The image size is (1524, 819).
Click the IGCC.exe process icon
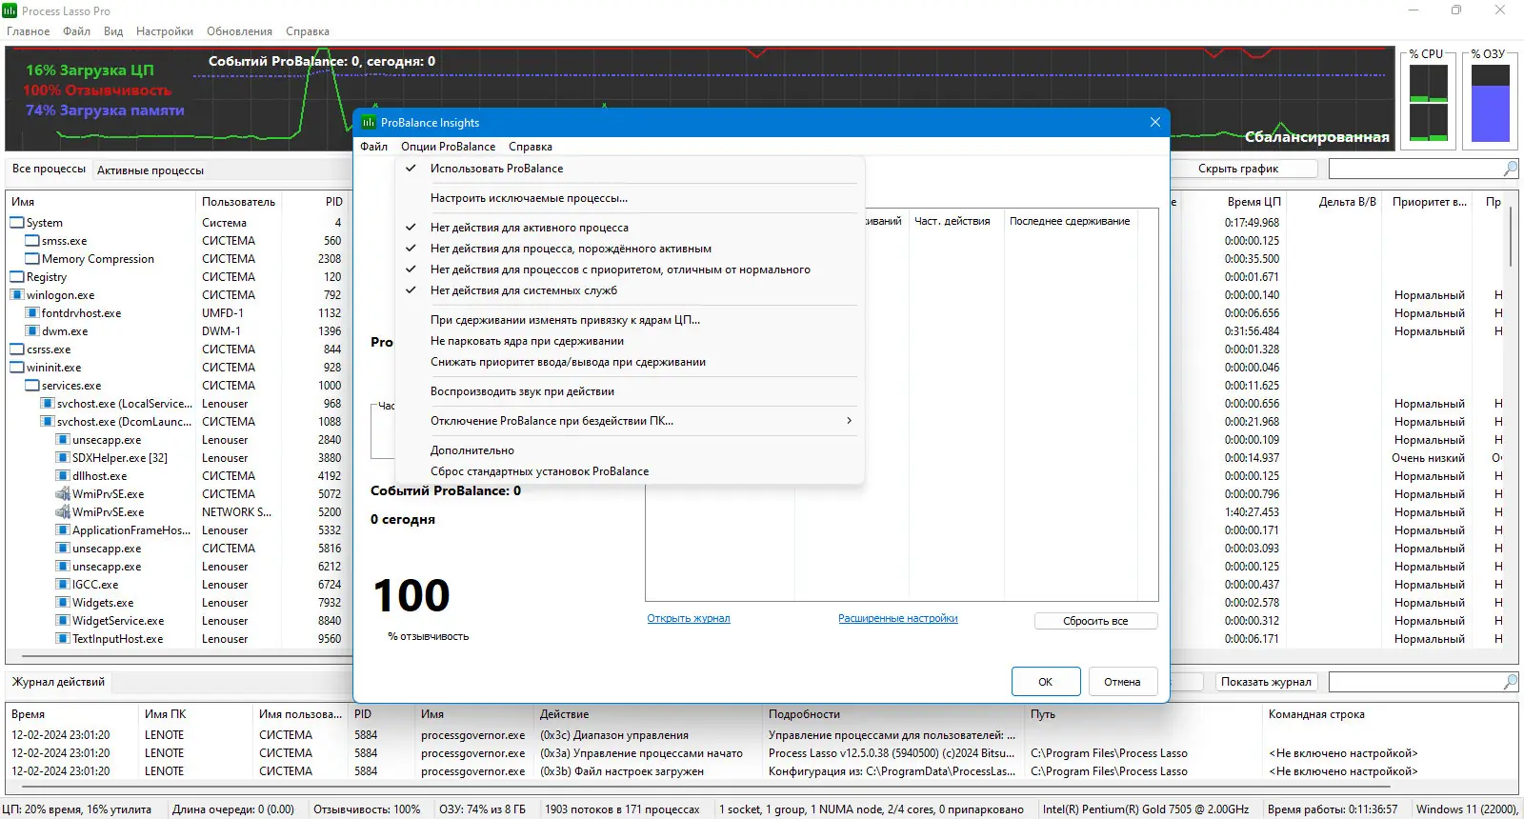pyautogui.click(x=63, y=585)
